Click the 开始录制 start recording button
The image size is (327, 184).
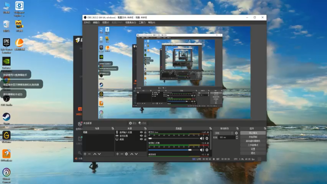[253, 137]
